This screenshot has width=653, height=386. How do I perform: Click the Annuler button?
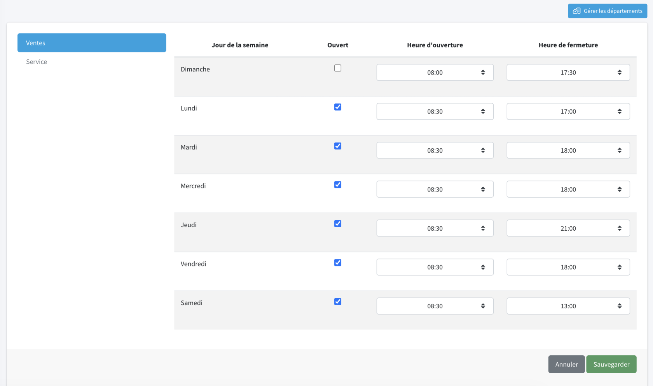tap(566, 364)
